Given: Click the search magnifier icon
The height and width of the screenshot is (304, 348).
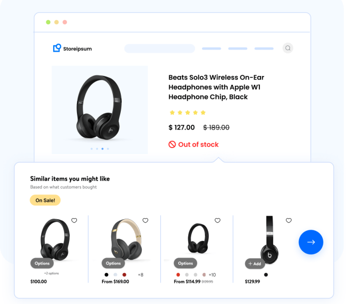Looking at the screenshot, I should point(288,48).
